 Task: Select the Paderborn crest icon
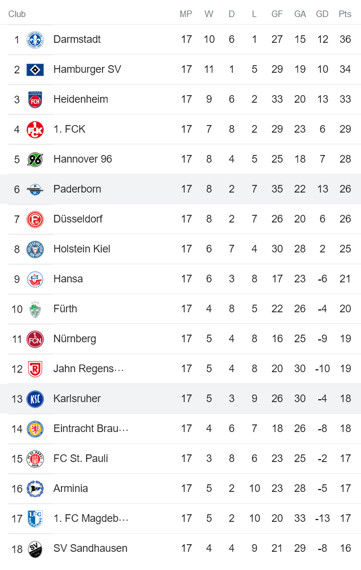tap(35, 188)
